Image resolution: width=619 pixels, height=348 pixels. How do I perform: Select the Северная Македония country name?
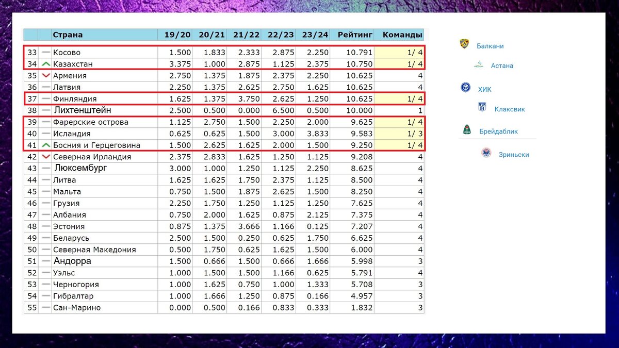[x=94, y=250]
